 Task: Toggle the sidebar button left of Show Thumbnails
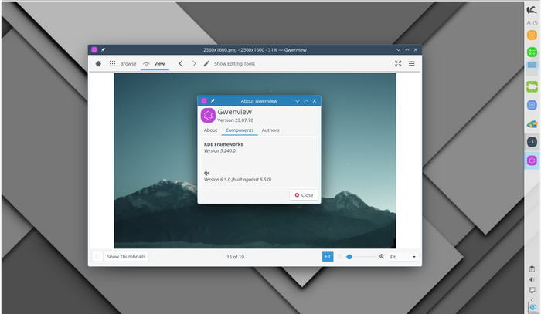pyautogui.click(x=97, y=256)
